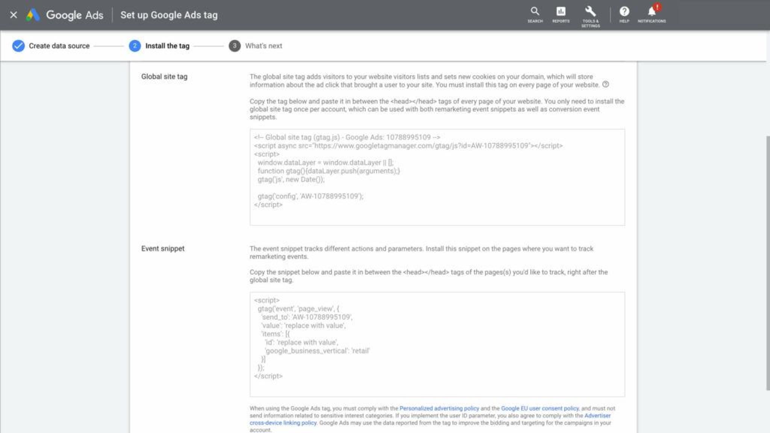Click inside the Event snippet code box
This screenshot has width=770, height=433.
pyautogui.click(x=437, y=344)
